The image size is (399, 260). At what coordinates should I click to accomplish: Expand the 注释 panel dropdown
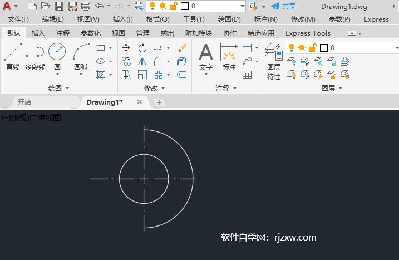(x=226, y=88)
